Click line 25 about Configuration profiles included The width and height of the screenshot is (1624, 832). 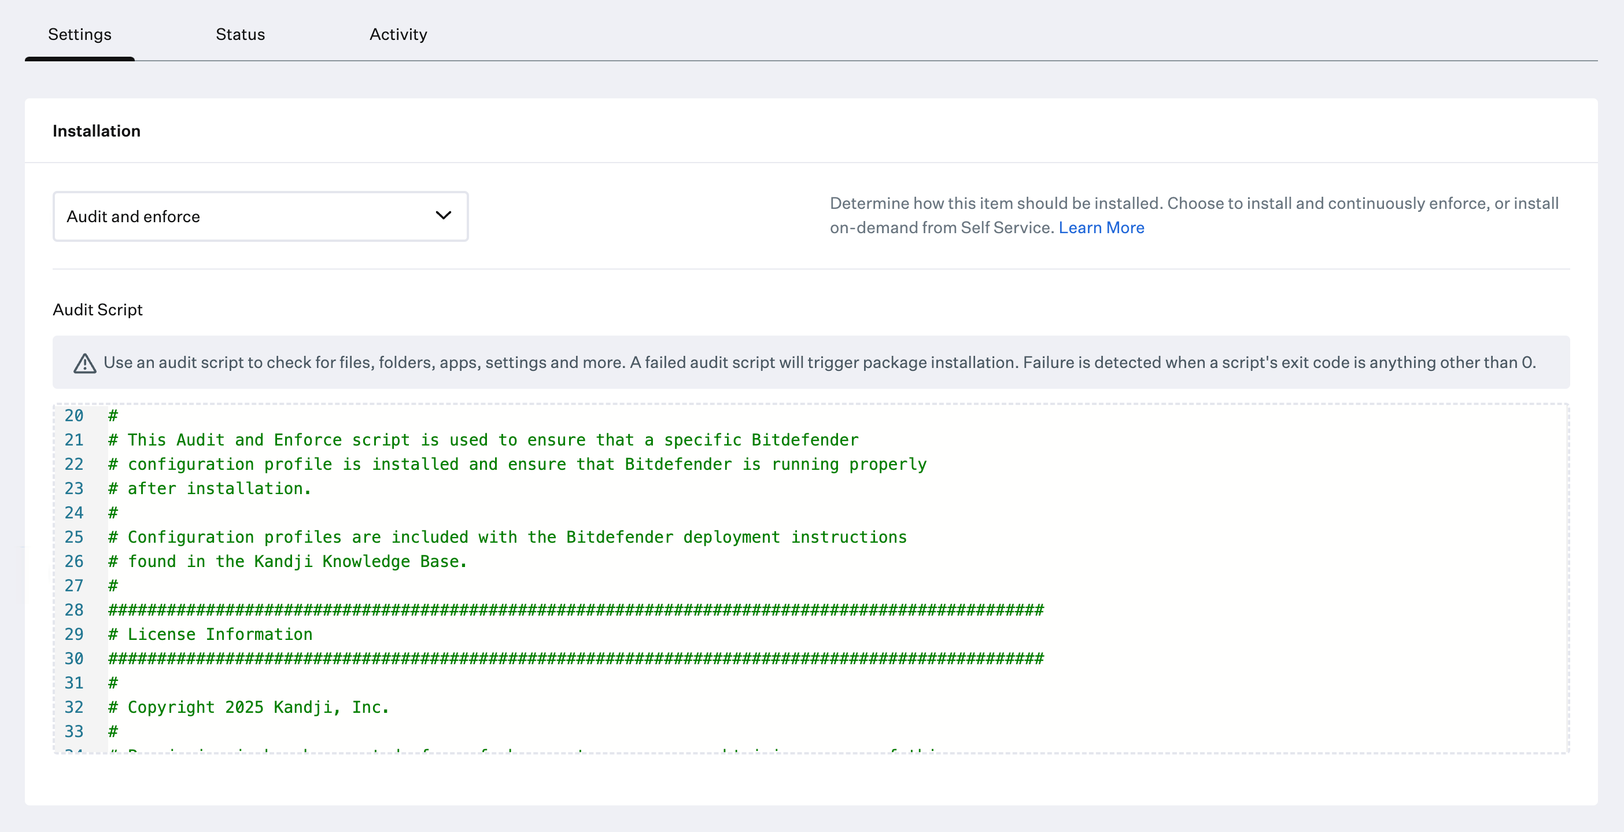(507, 537)
